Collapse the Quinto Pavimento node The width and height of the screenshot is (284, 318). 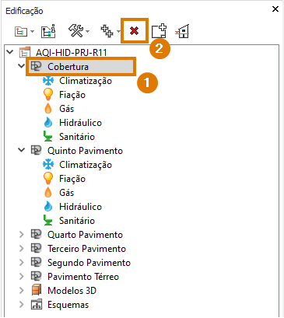(x=22, y=150)
